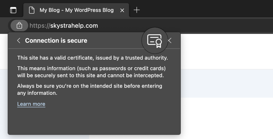The image size is (273, 139).
Task: Open the Learn more link
Action: click(31, 104)
